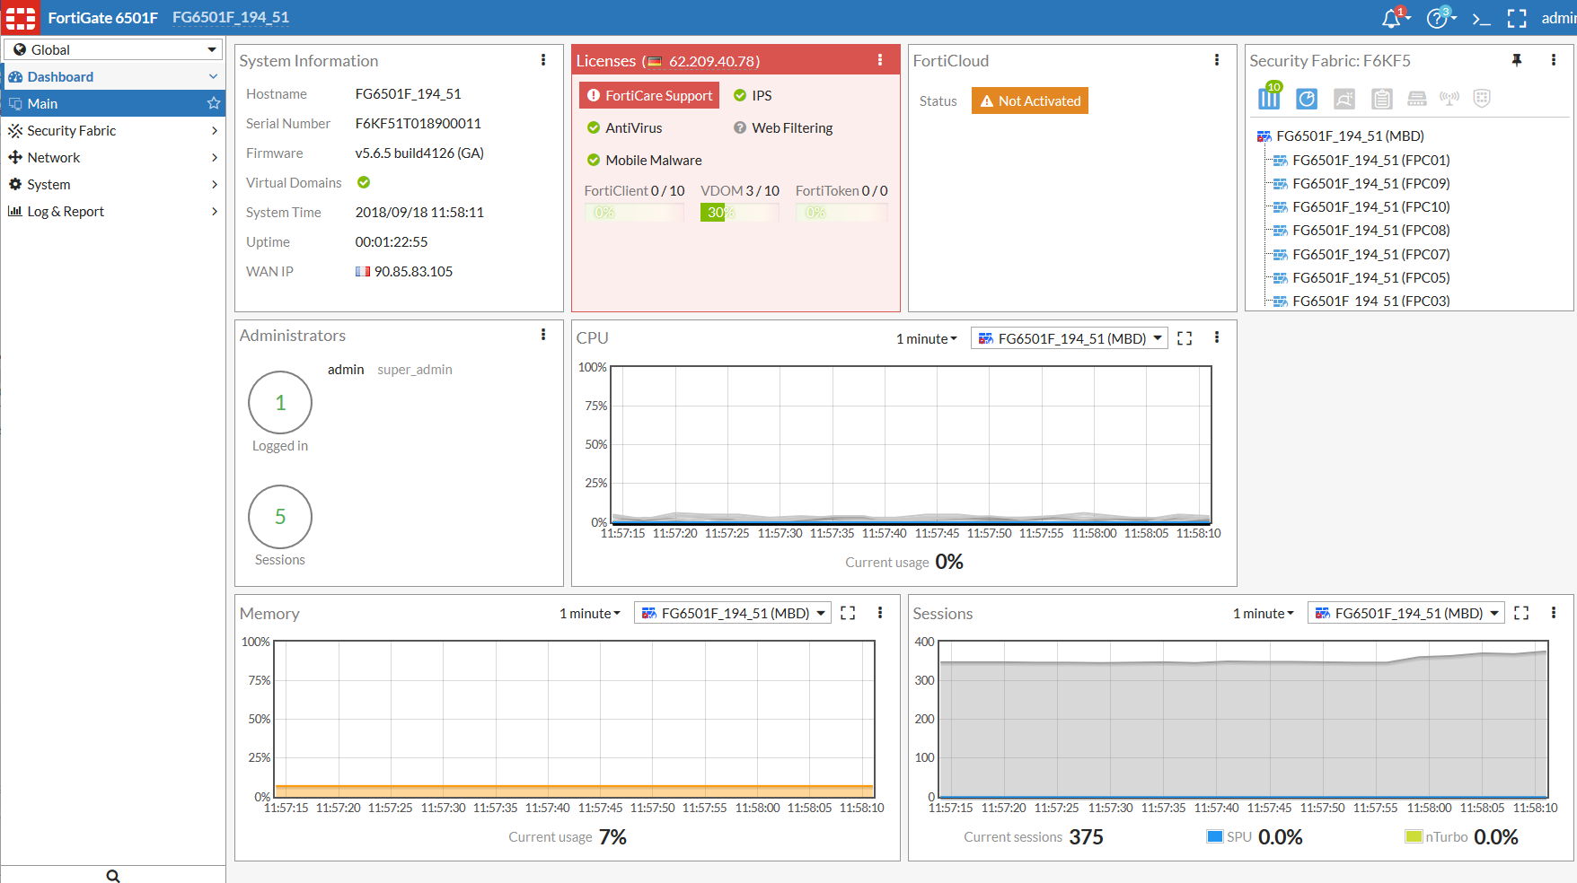
Task: Toggle fullscreen mode in top bar
Action: [1517, 19]
